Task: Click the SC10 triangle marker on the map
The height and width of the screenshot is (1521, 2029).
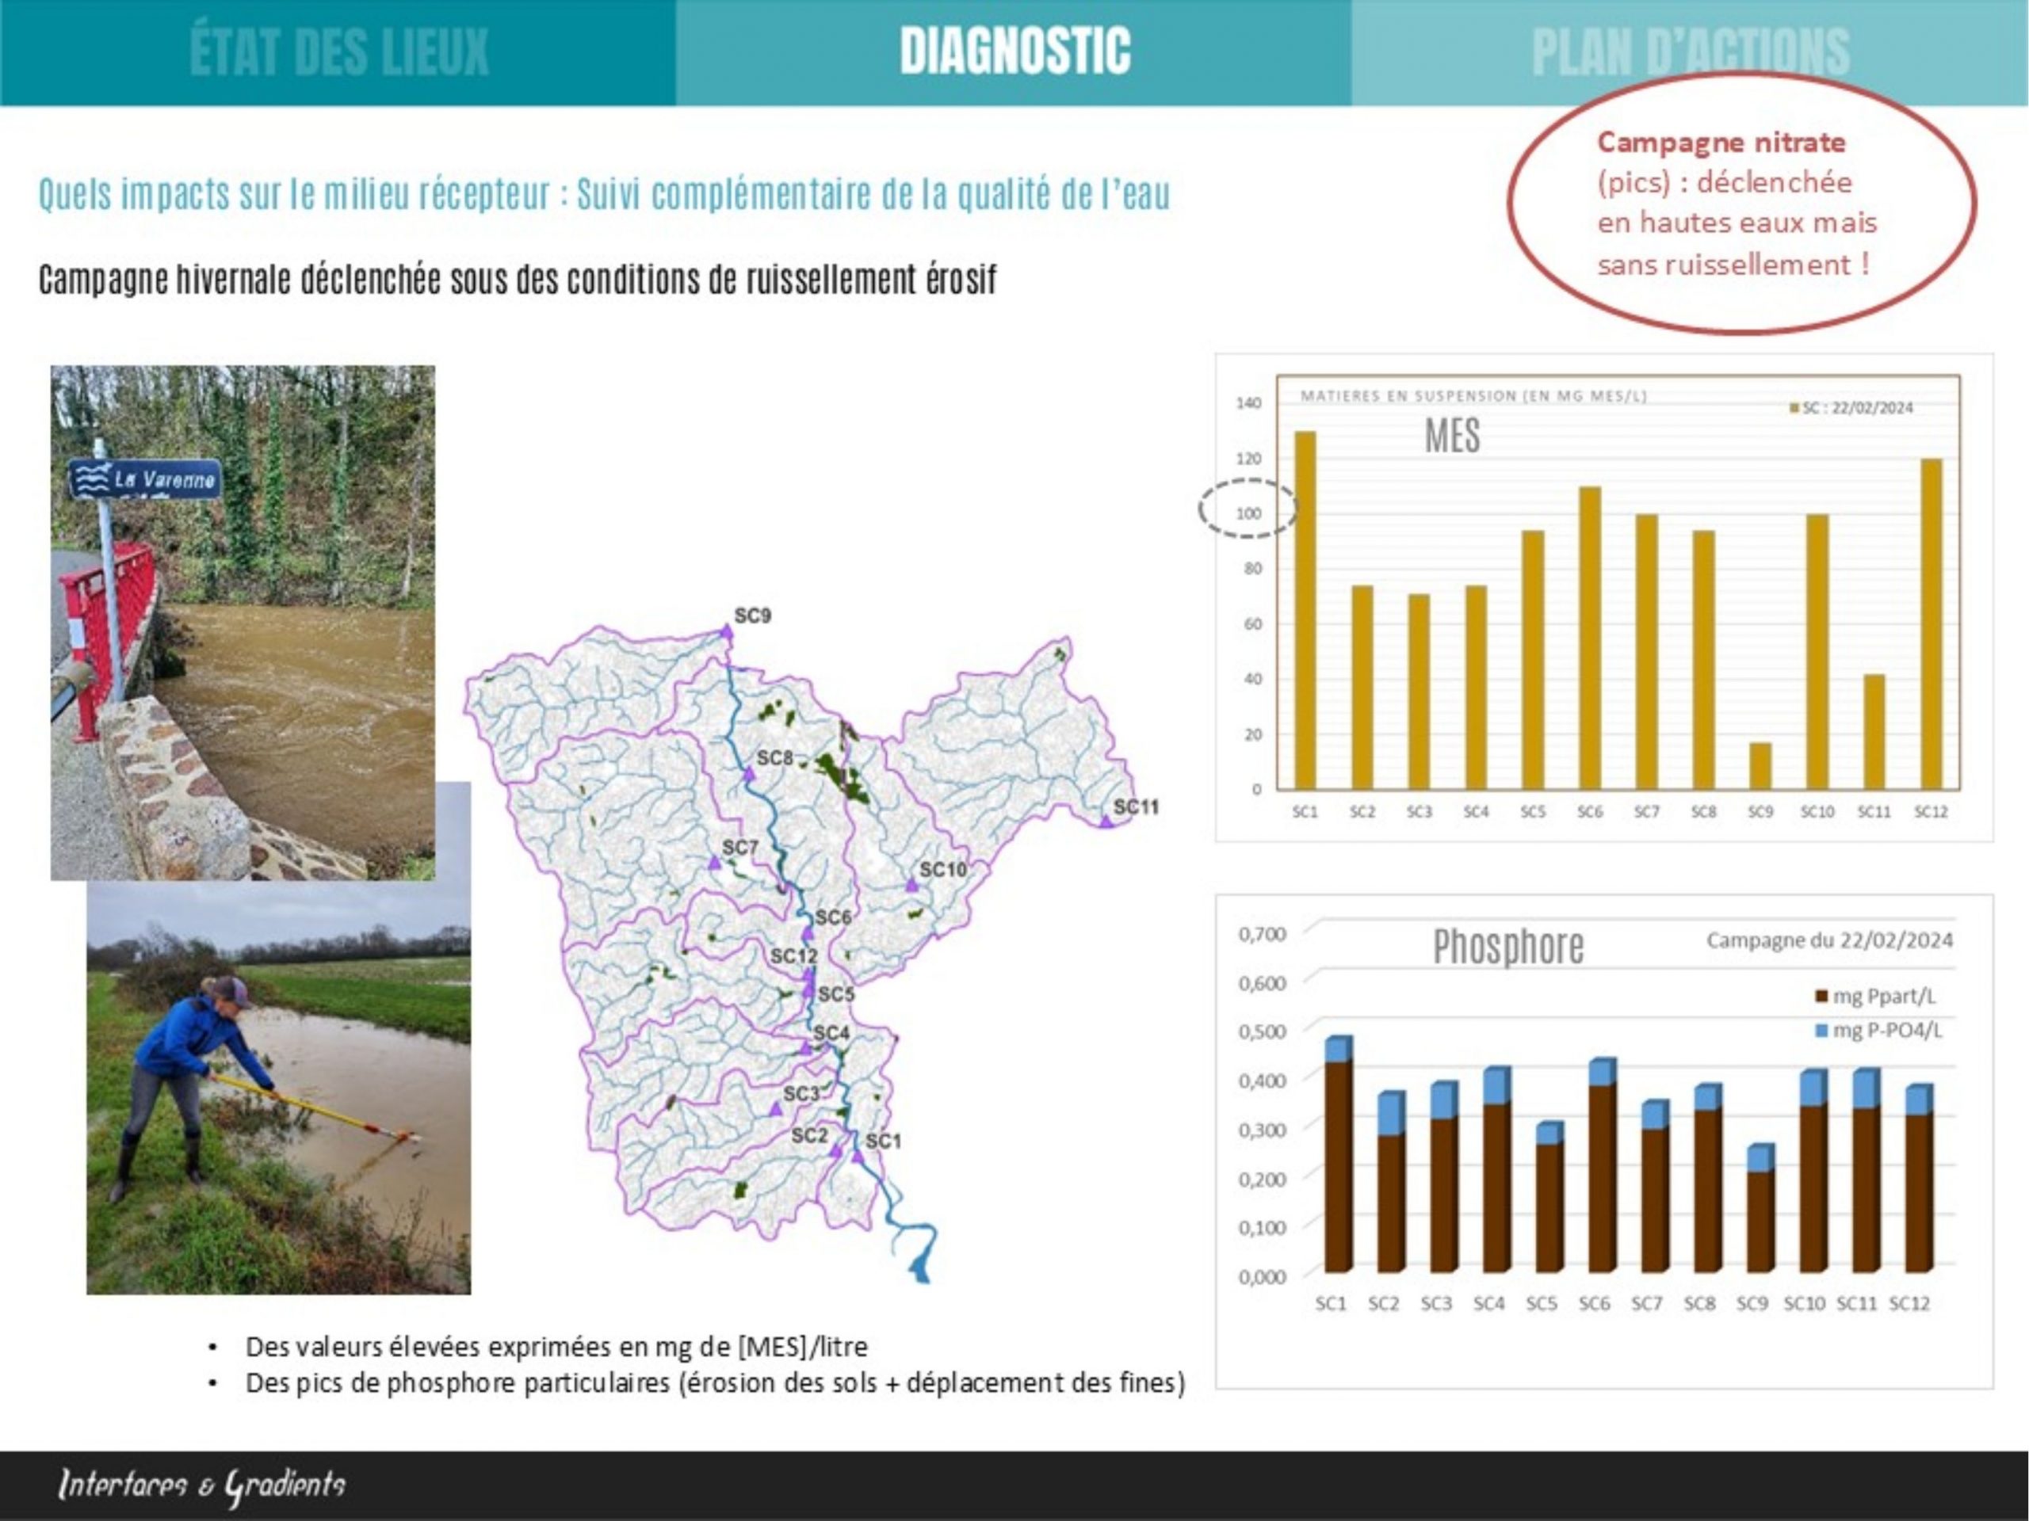Action: tap(911, 885)
